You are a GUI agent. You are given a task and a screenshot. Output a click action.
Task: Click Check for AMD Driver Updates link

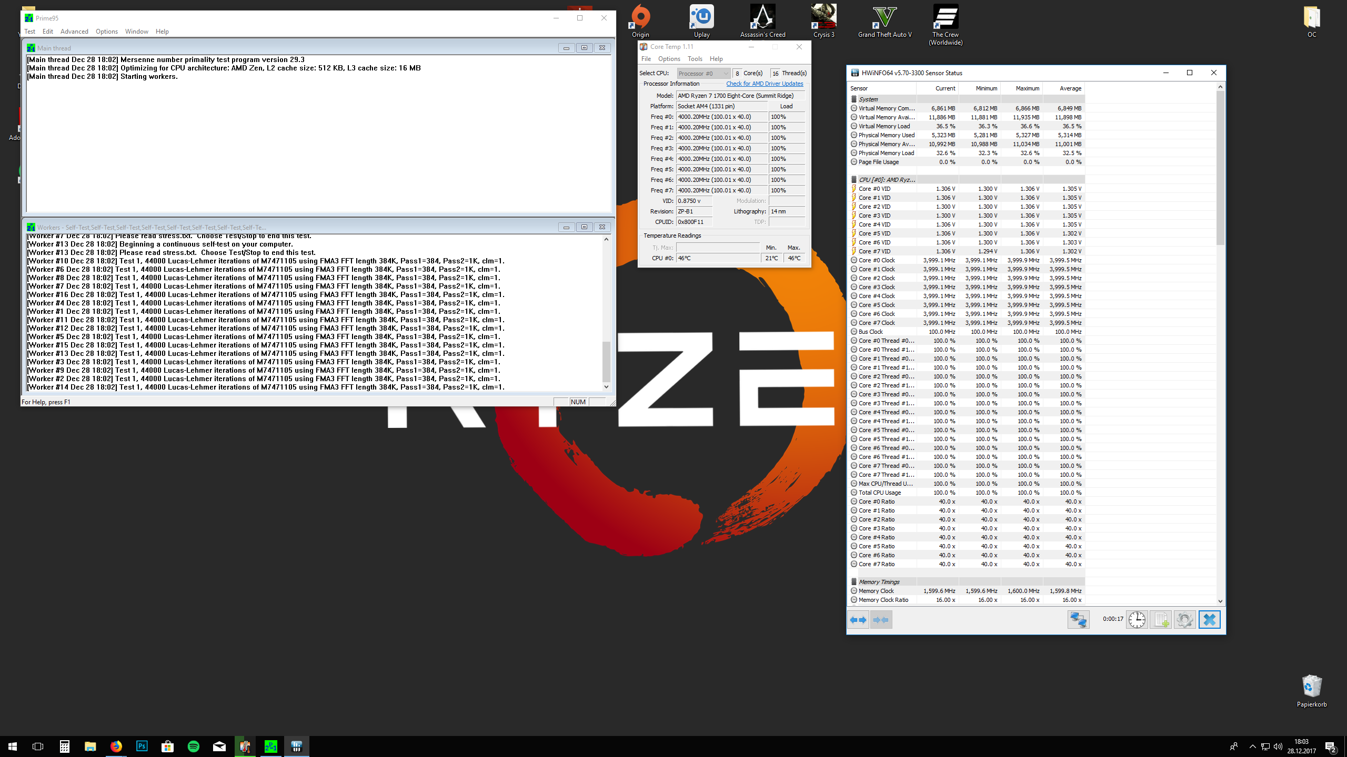[x=764, y=84]
